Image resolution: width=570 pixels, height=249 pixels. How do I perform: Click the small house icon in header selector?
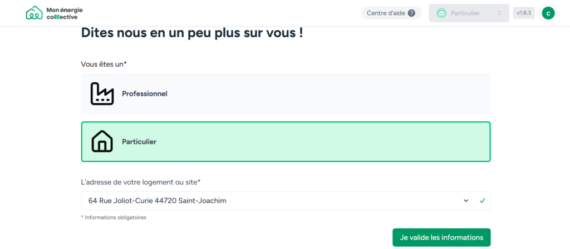pyautogui.click(x=441, y=13)
